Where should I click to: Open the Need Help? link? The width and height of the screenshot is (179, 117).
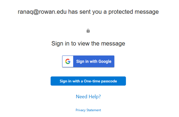(88, 97)
